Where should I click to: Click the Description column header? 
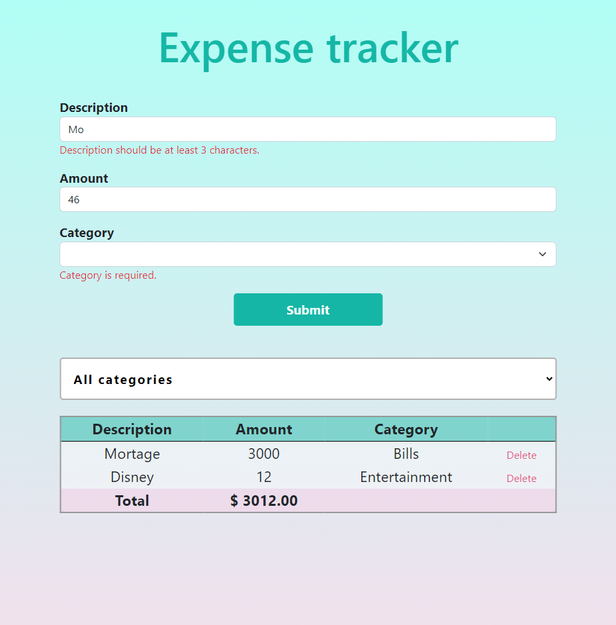pos(132,429)
